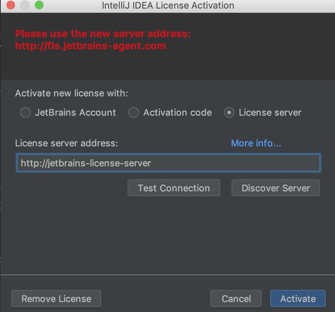335x312 pixels.
Task: Click the 'Activate new license with:' label
Action: [x=71, y=94]
